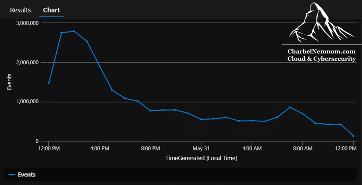The image size is (362, 185).
Task: Switch to the Results tab
Action: tap(21, 10)
